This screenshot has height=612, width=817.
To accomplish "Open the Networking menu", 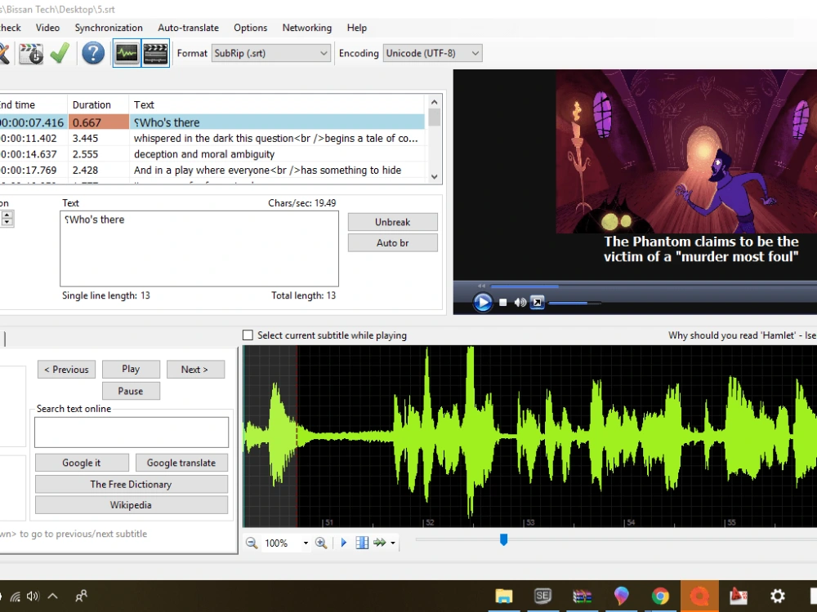I will coord(307,28).
